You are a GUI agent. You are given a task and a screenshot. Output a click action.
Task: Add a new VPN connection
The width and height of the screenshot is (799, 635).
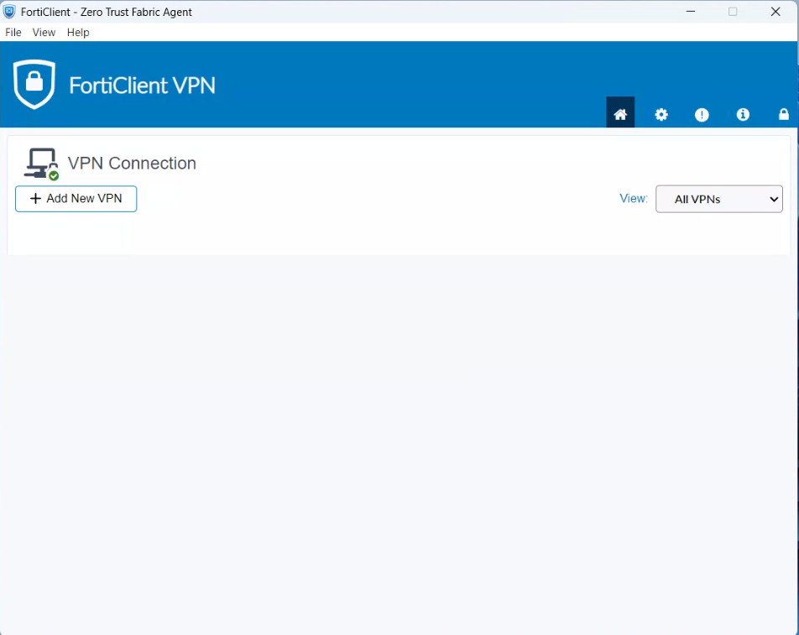coord(76,199)
